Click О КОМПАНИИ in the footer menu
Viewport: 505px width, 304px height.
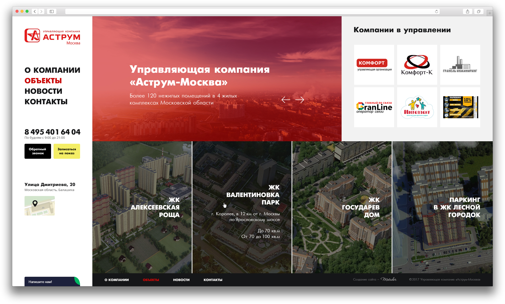click(117, 280)
